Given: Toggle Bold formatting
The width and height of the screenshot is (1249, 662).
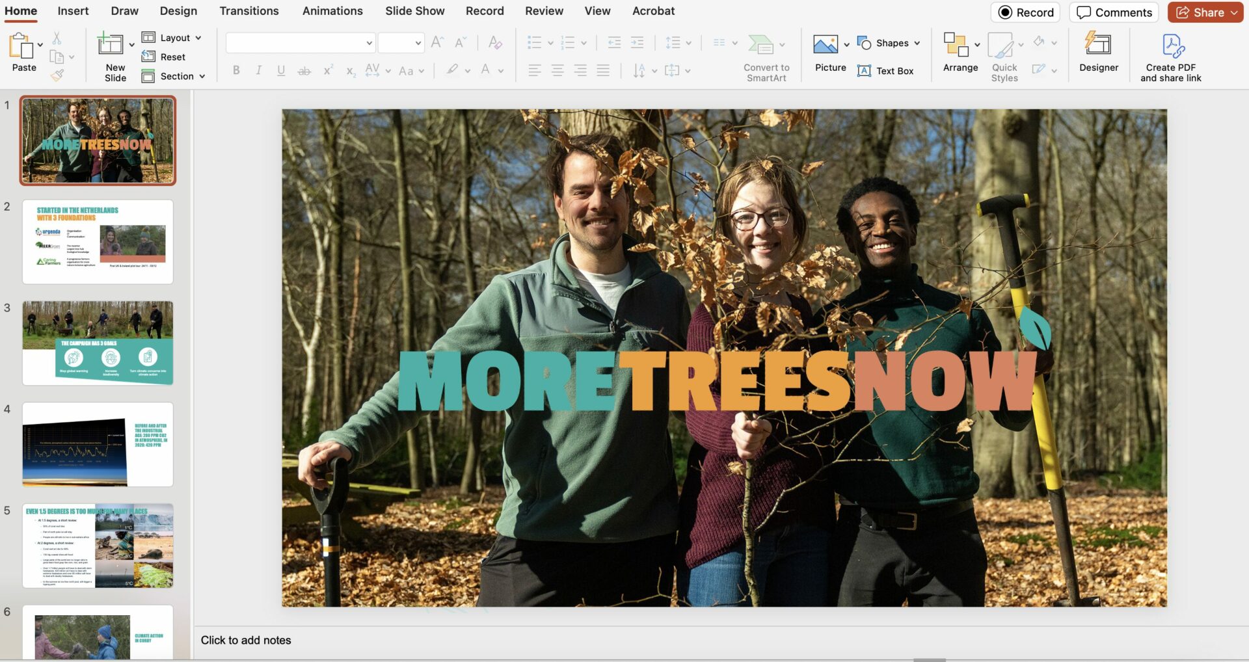Looking at the screenshot, I should click(236, 70).
